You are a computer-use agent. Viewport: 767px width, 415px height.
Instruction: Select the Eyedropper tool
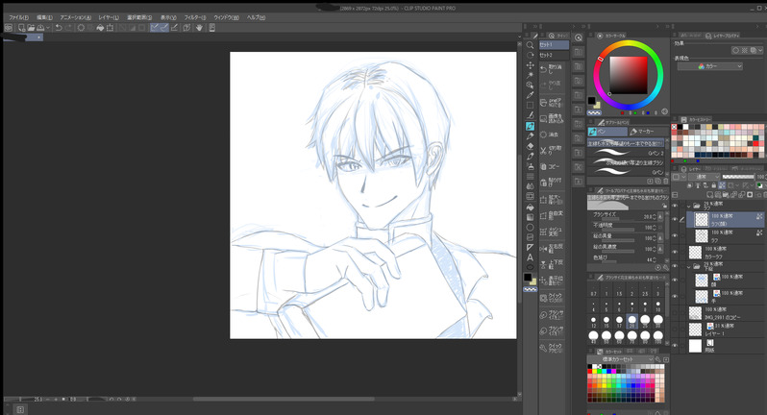(x=530, y=95)
